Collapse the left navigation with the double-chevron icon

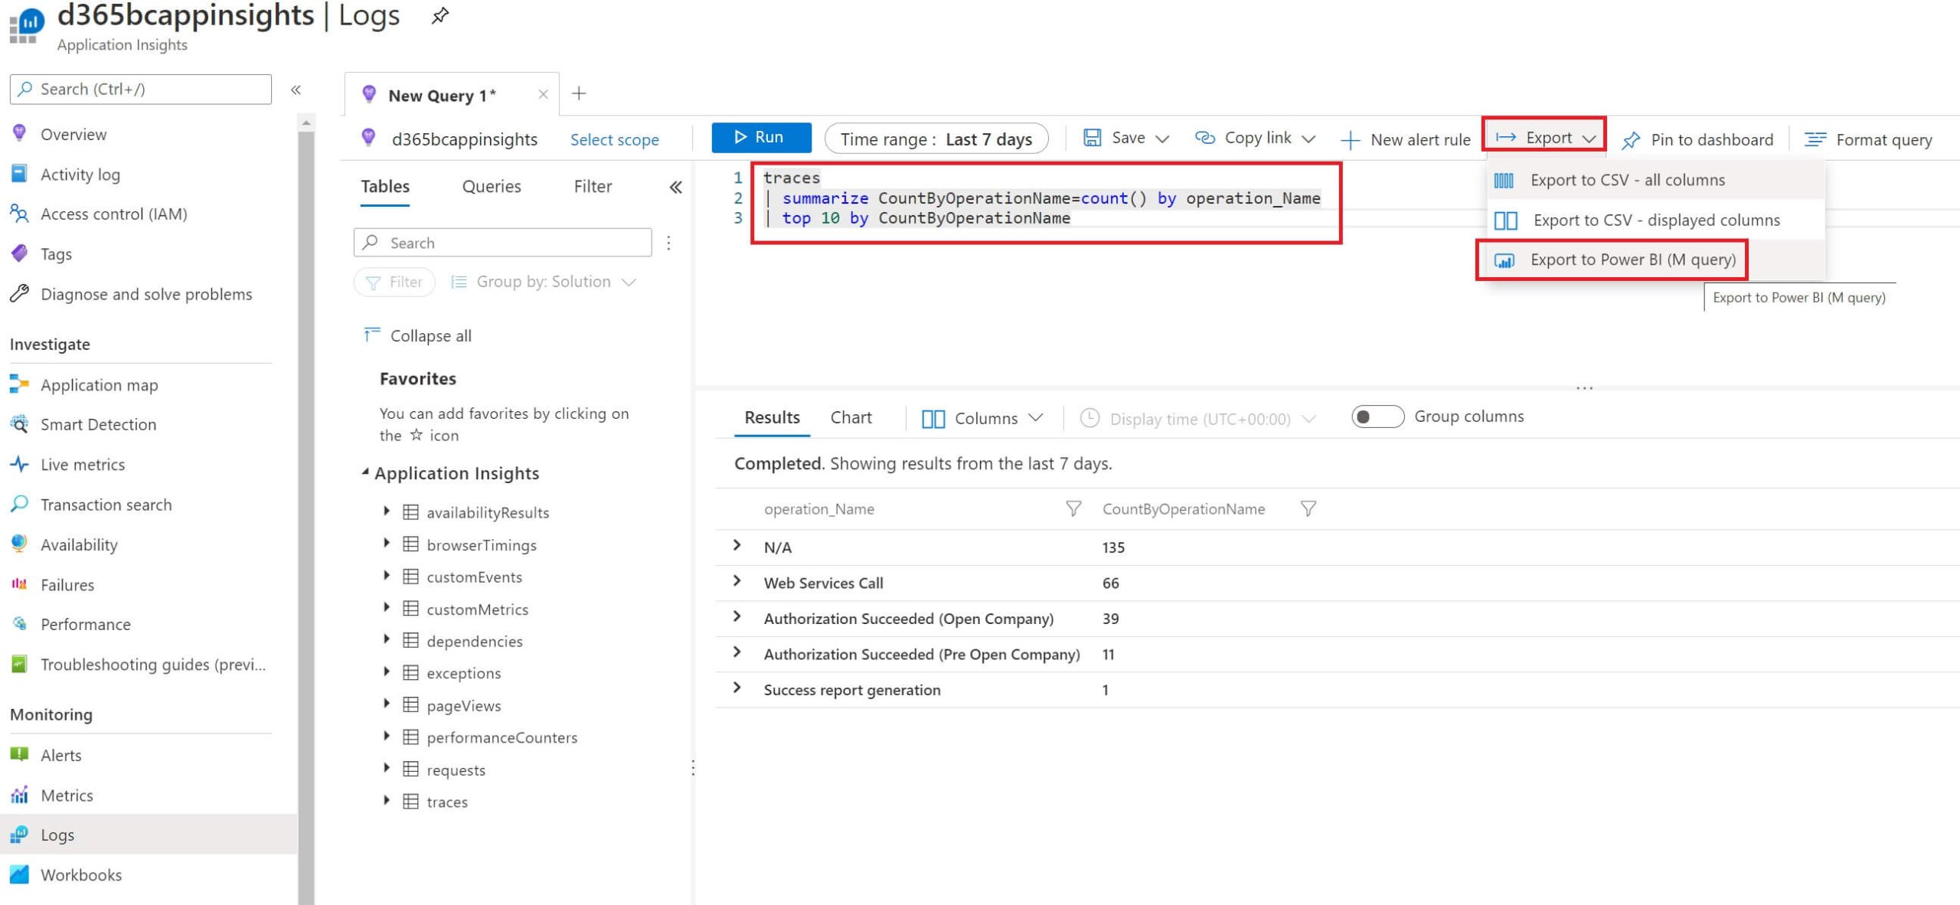click(296, 90)
